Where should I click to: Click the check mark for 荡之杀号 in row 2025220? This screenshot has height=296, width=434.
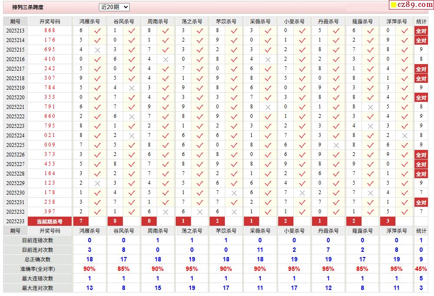(200, 98)
